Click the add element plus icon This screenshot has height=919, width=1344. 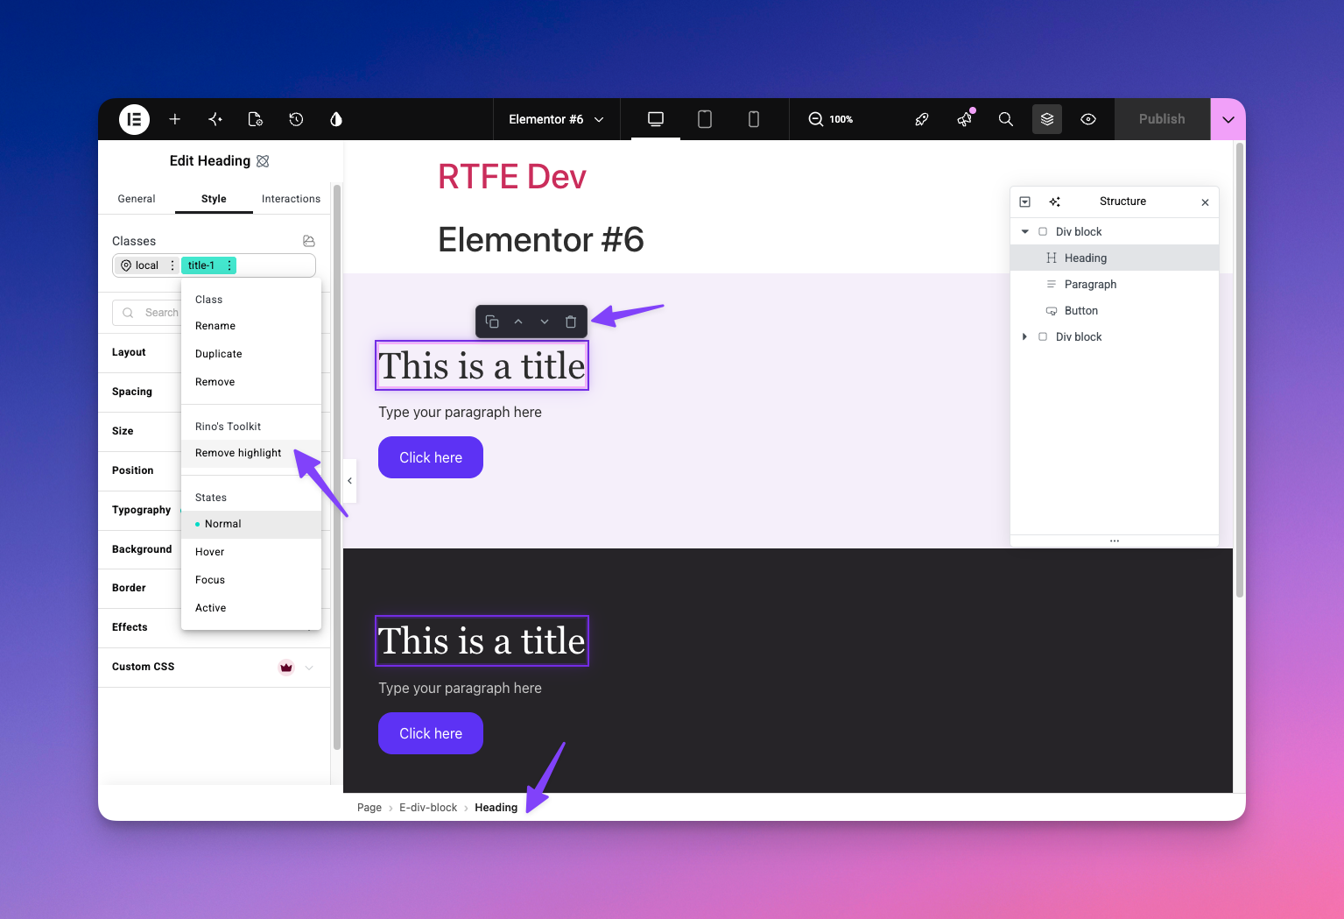[x=174, y=119]
